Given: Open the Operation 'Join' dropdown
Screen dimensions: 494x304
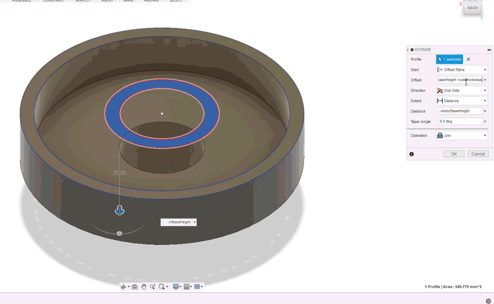Looking at the screenshot, I should pyautogui.click(x=462, y=135).
